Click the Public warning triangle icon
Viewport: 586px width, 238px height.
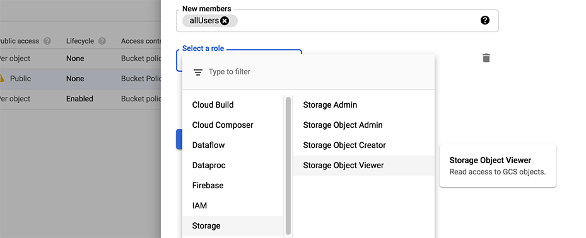pyautogui.click(x=1, y=78)
